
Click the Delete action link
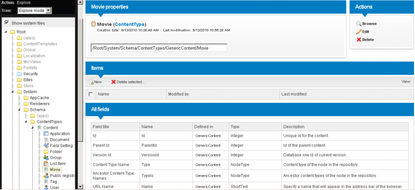click(x=368, y=39)
